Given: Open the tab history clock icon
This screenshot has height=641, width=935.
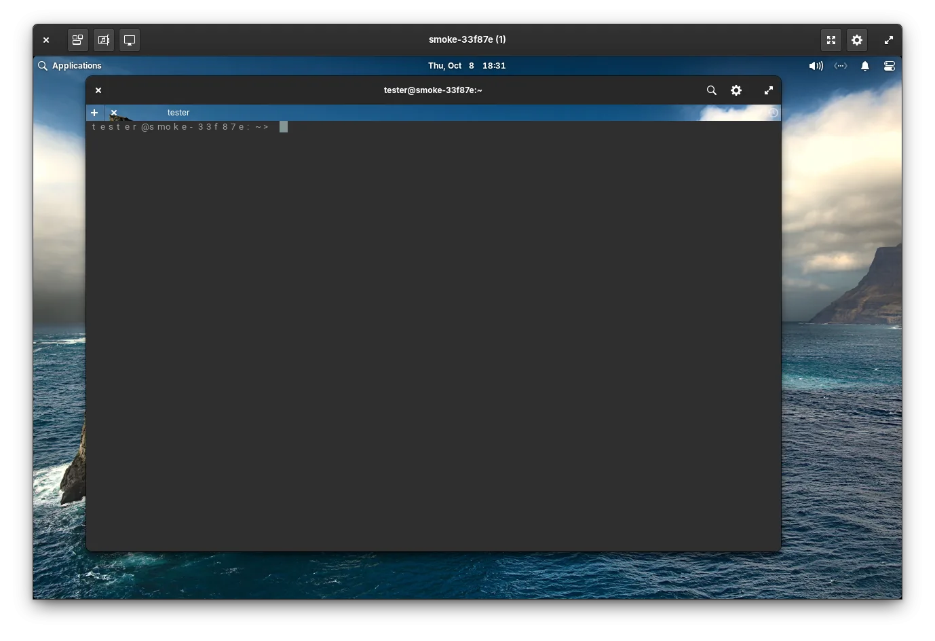Looking at the screenshot, I should point(773,113).
